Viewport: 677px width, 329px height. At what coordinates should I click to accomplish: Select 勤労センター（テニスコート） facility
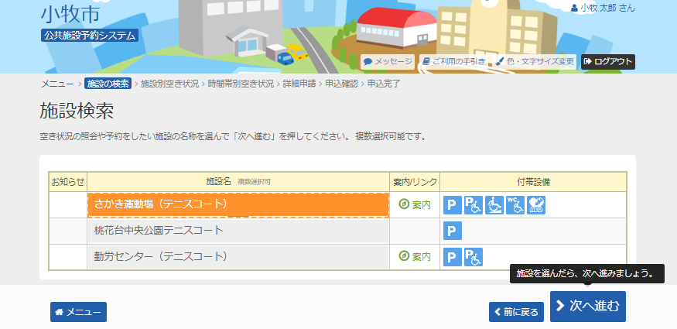[x=238, y=256]
